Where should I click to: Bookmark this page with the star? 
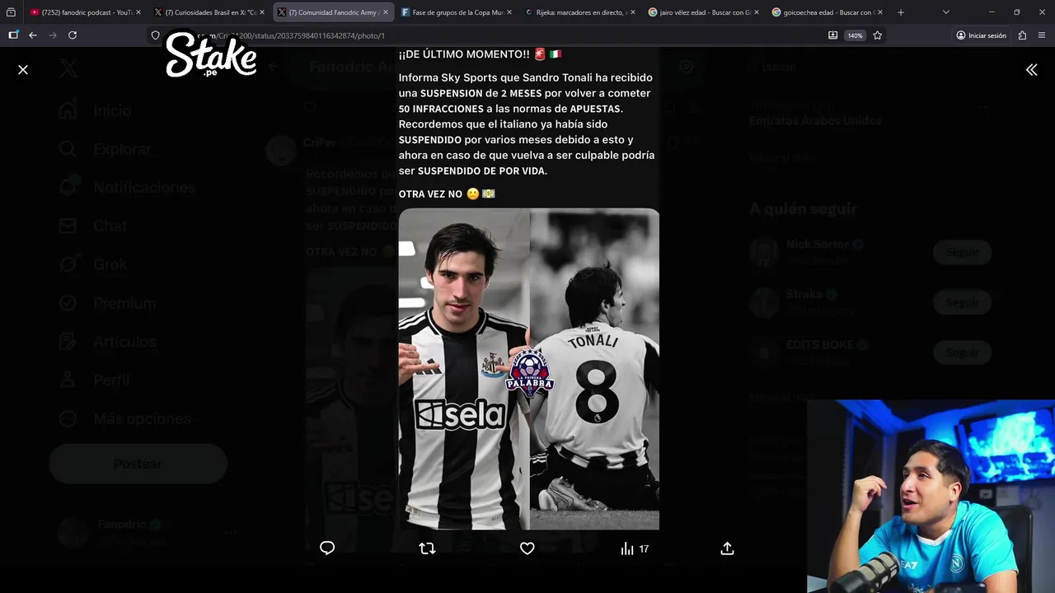pyautogui.click(x=877, y=35)
